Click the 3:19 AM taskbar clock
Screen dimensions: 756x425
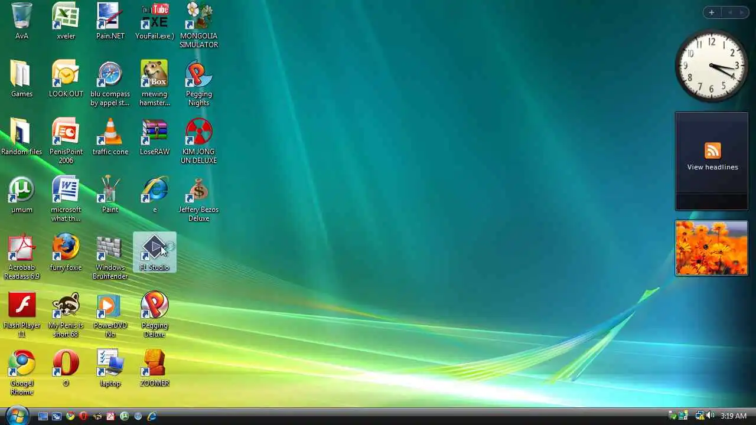click(x=734, y=416)
